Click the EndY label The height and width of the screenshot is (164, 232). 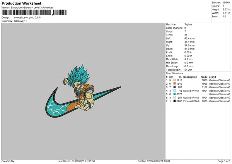click(169, 56)
